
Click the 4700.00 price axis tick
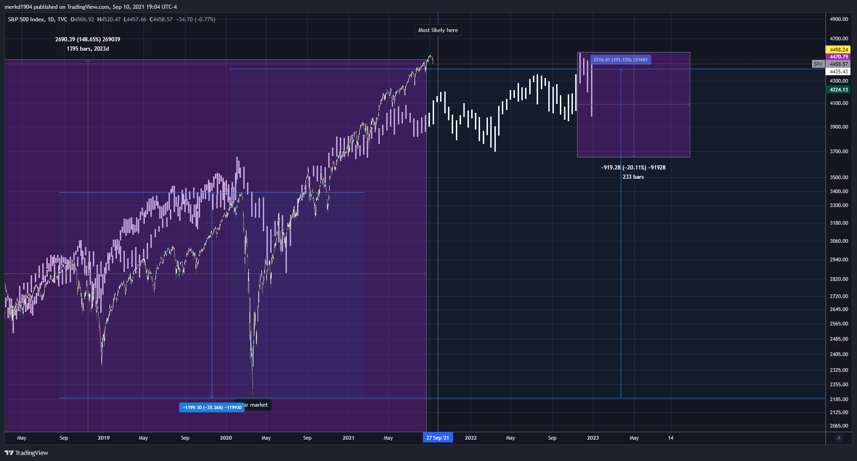pyautogui.click(x=839, y=39)
